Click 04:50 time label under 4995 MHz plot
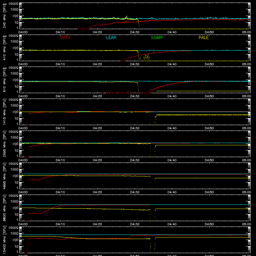The width and height of the screenshot is (256, 256). [x=209, y=192]
